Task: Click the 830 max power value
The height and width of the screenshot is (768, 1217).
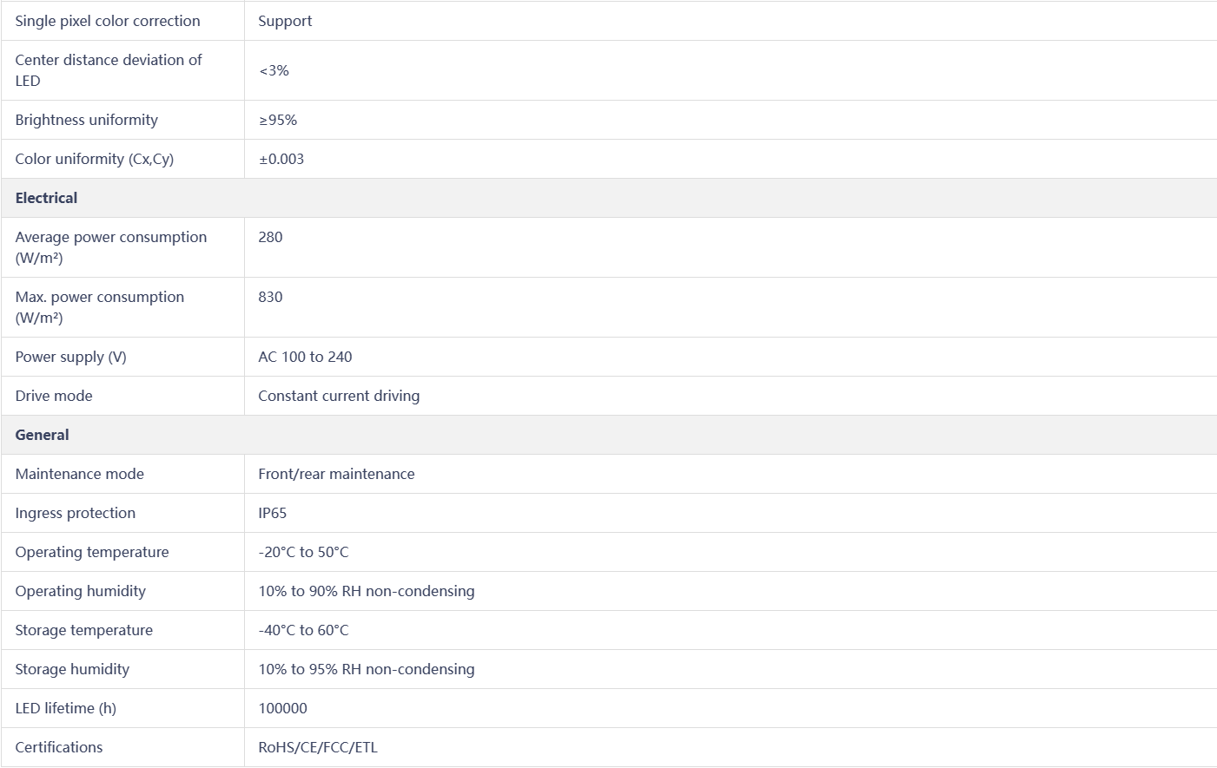Action: pos(270,297)
